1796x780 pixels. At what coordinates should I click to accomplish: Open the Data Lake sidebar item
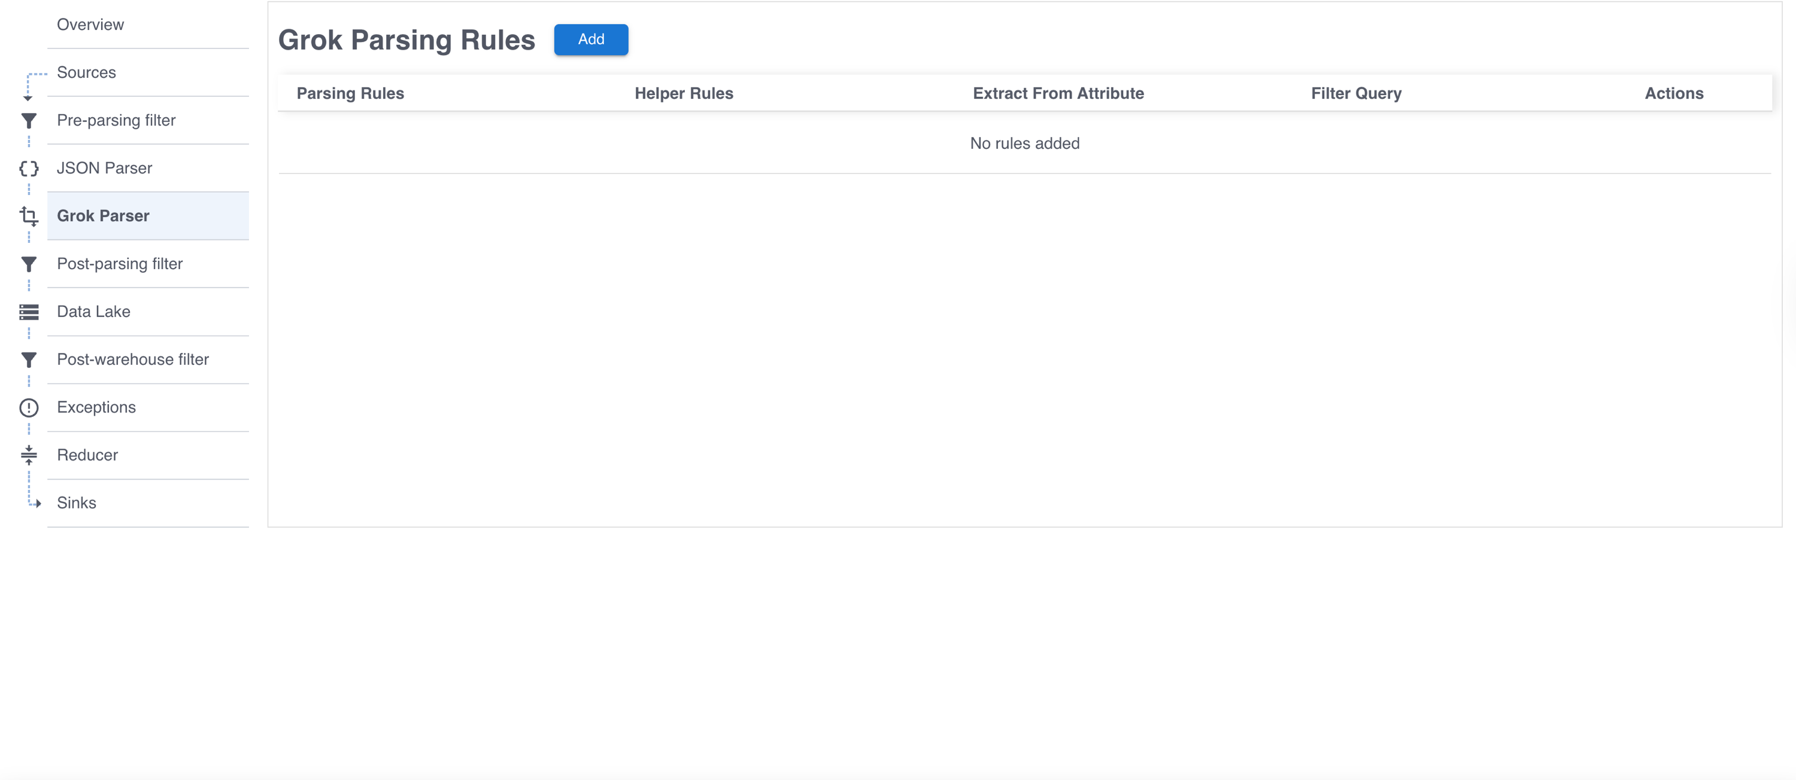click(x=93, y=311)
